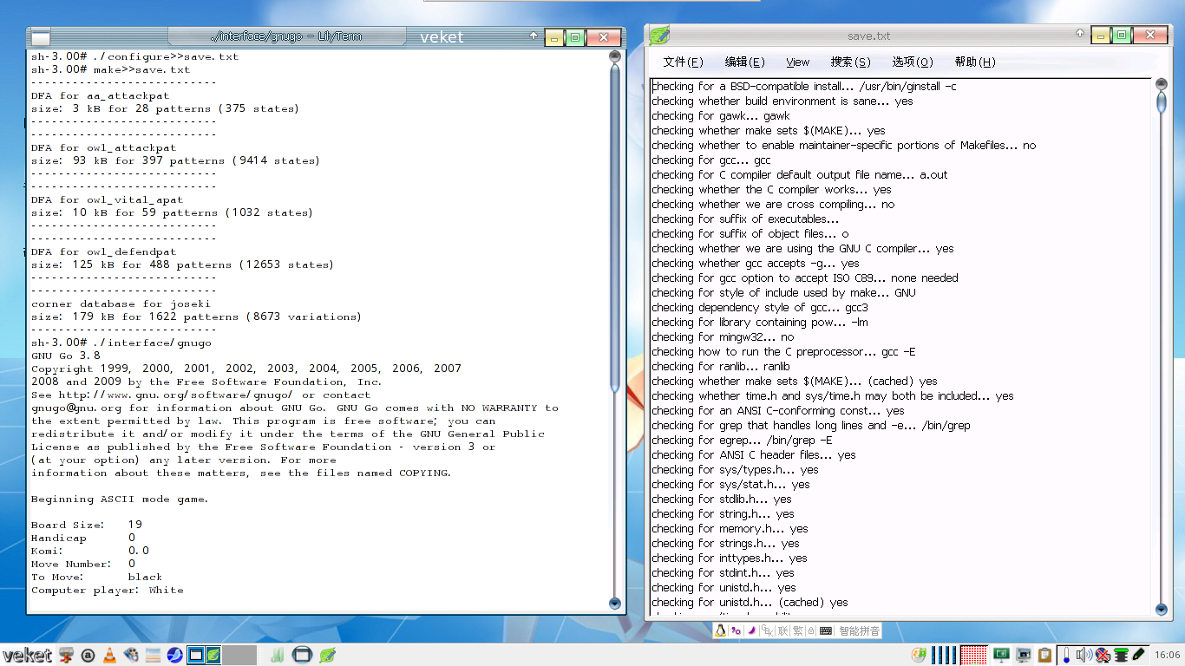Open the 文件(F) menu in save.txt editor
This screenshot has height=666, width=1185.
click(x=683, y=62)
